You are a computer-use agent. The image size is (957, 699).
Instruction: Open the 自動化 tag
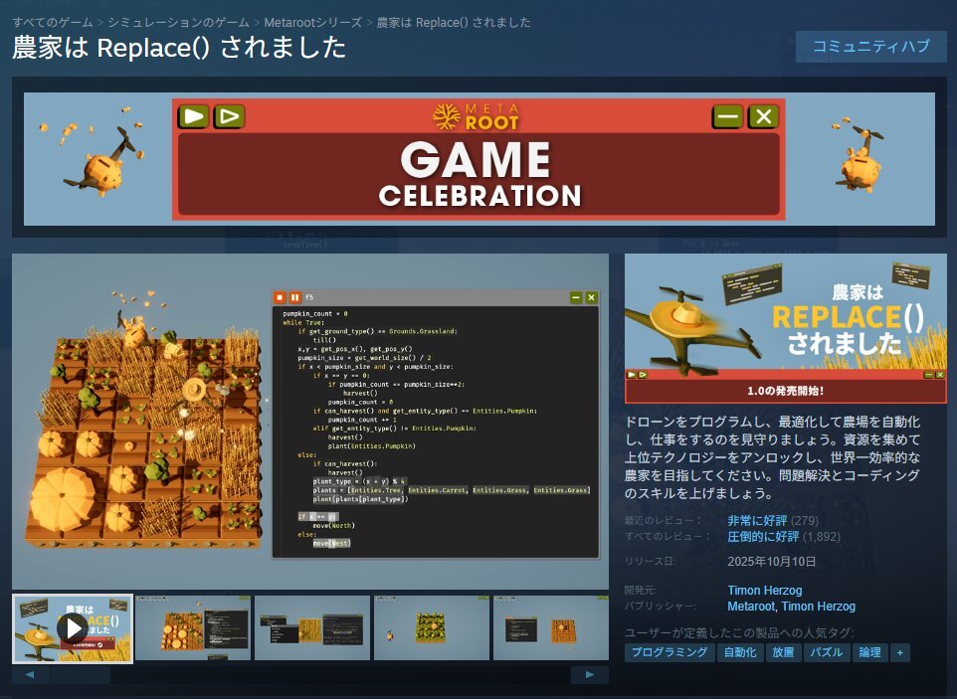coord(740,653)
